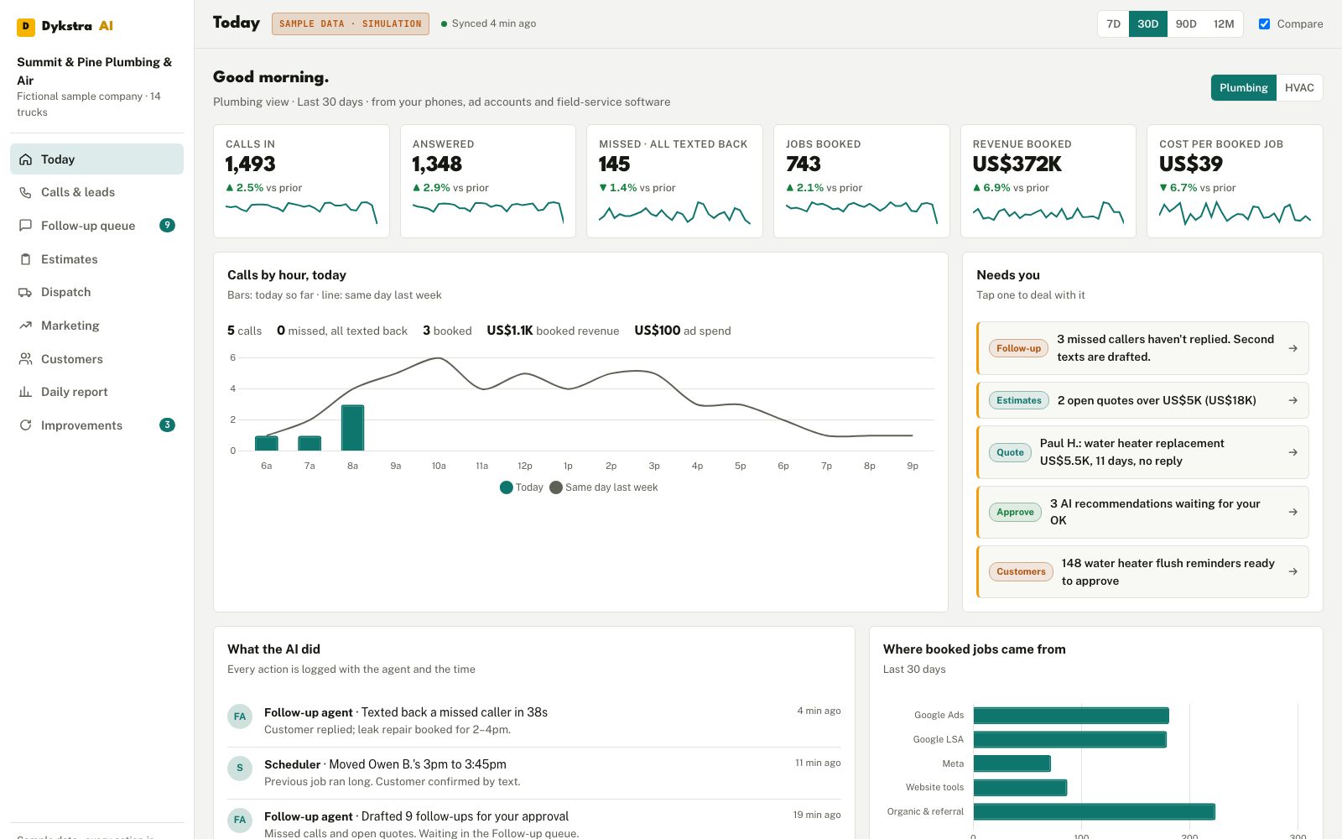Viewport: 1342px width, 839px height.
Task: Click the FA avatar for texted back entry
Action: (240, 717)
